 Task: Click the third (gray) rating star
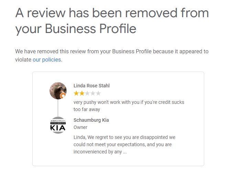point(87,93)
